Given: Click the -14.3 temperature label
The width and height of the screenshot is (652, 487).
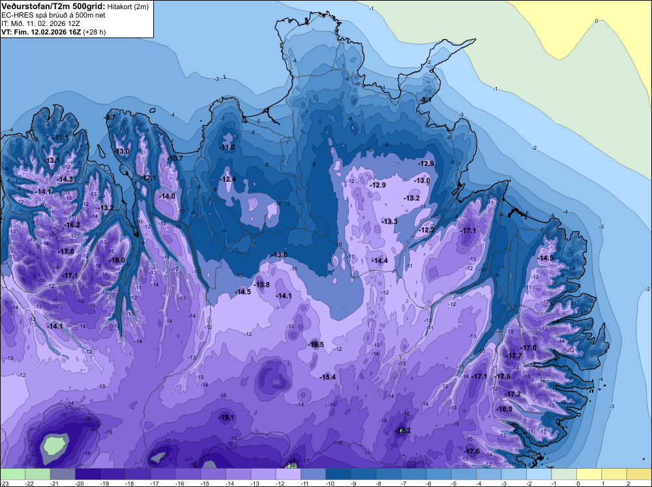Looking at the screenshot, I should point(65,179).
